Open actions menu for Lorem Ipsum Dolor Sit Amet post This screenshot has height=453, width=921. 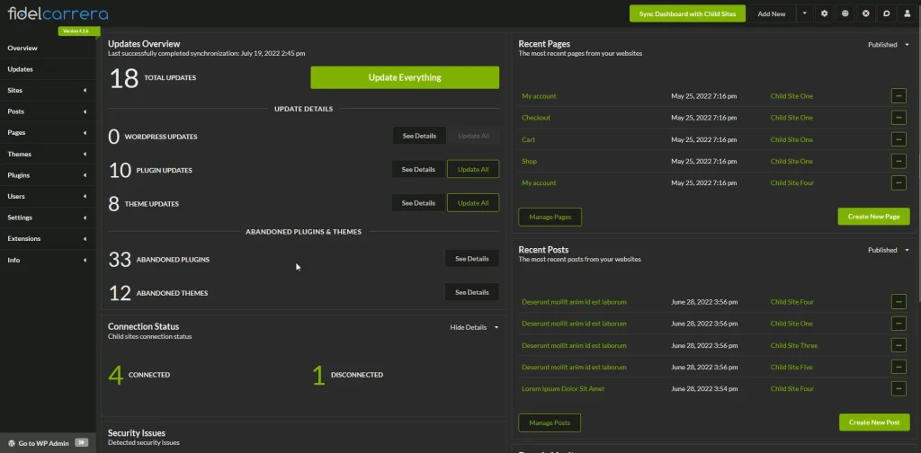tap(899, 388)
